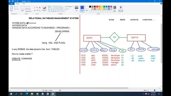This screenshot has height=96, width=171.
Task: Click the Paste clipboard icon
Action: pyautogui.click(x=11, y=8)
